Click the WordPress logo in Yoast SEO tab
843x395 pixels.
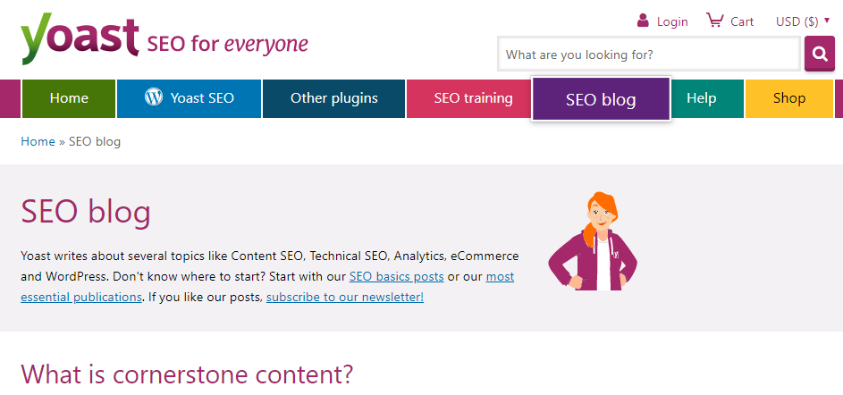(x=154, y=97)
